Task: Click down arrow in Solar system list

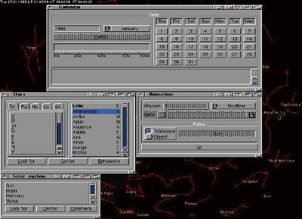Action: 93,202
